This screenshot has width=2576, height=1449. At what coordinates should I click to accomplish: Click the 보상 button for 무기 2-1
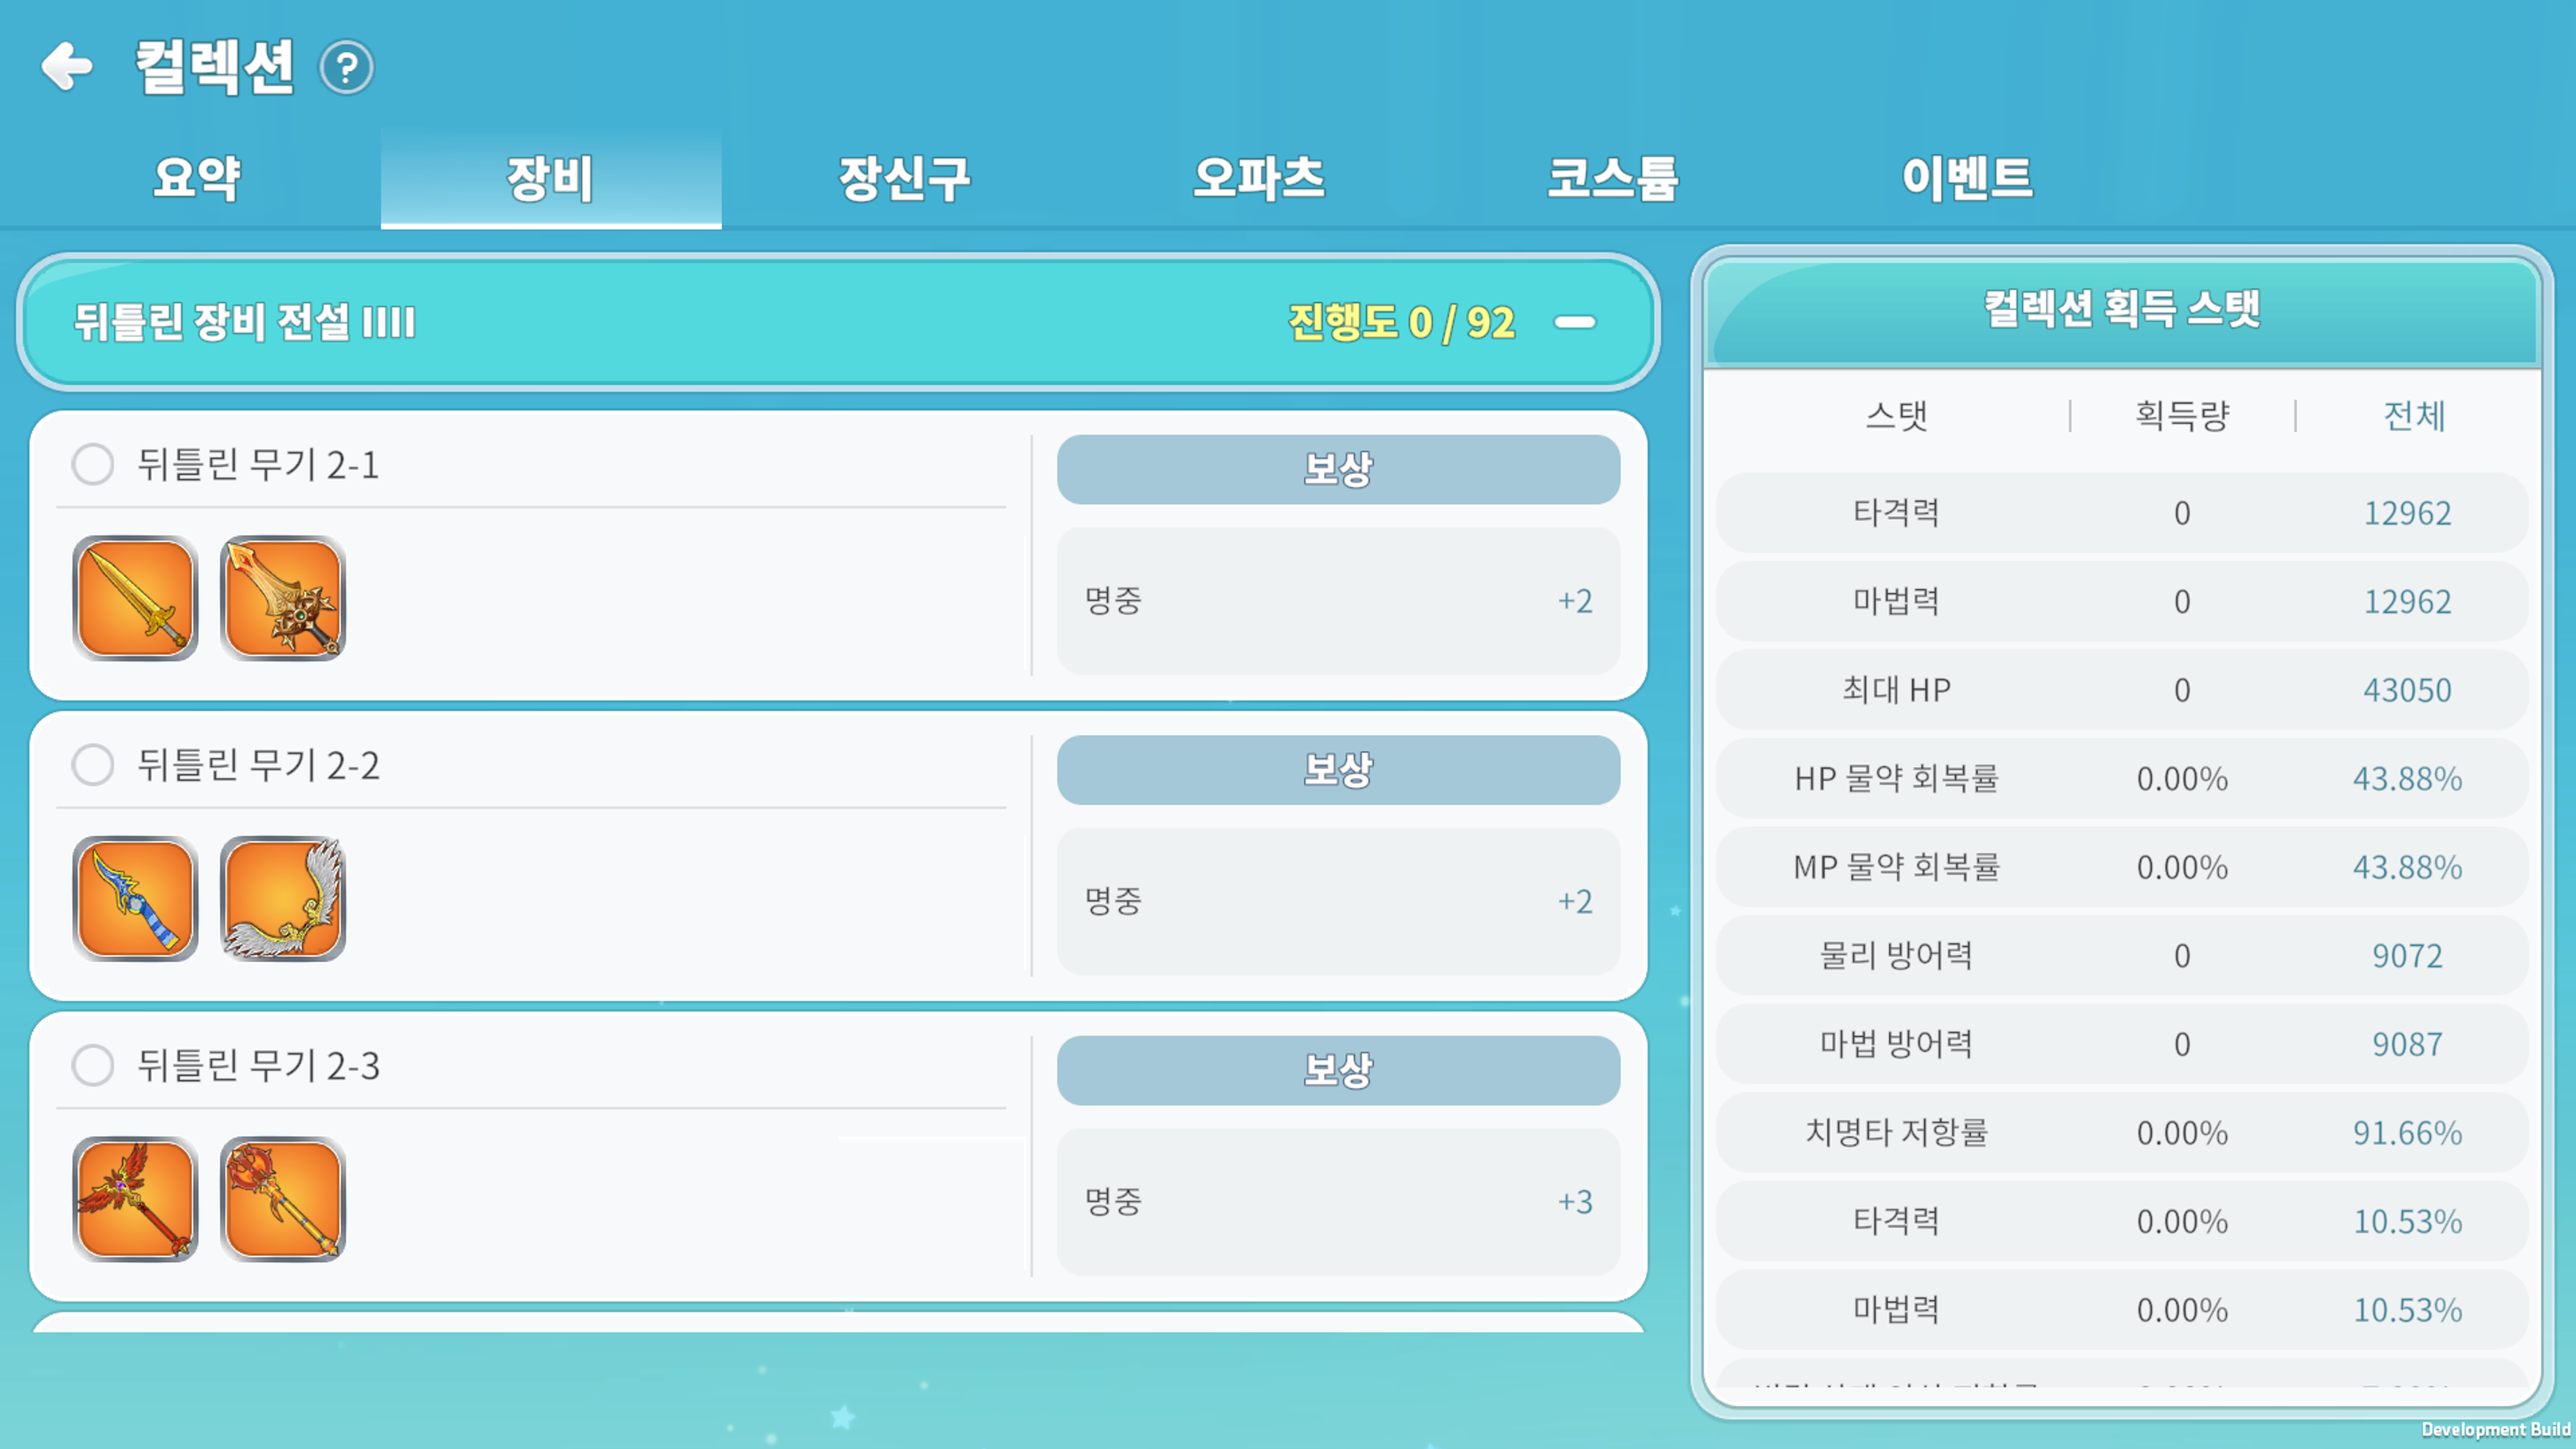point(1338,469)
